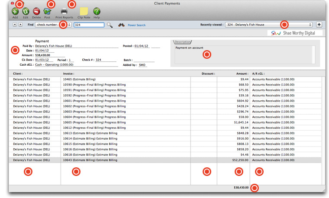The image size is (329, 198).
Task: Click the Added by SMO value
Action: (143, 65)
